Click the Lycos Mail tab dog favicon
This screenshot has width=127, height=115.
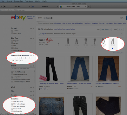coord(5,7)
